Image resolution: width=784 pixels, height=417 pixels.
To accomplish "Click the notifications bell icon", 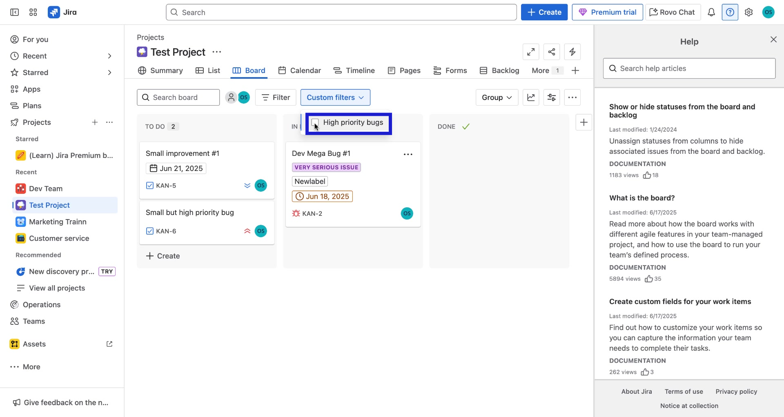I will coord(711,12).
